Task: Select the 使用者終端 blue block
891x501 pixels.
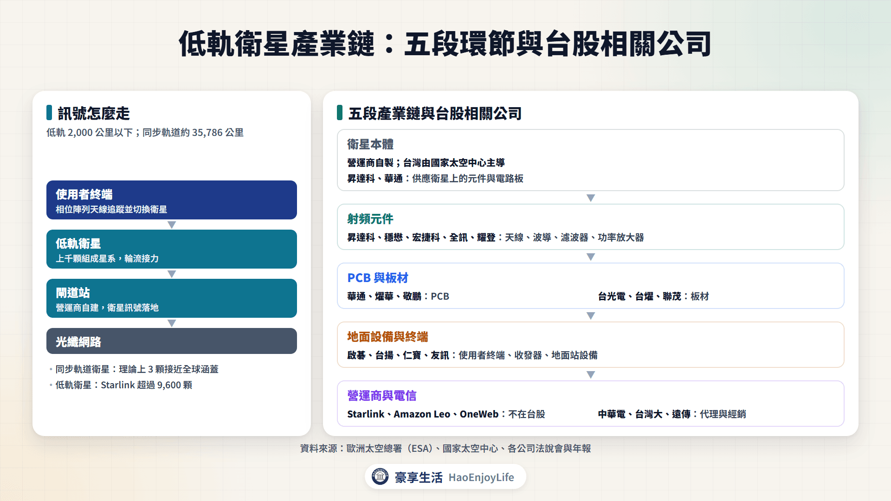Action: tap(172, 200)
